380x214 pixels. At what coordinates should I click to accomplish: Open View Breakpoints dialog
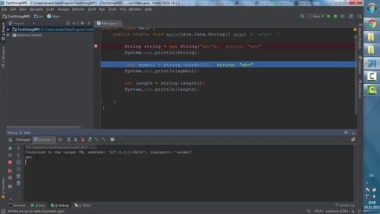pyautogui.click(x=10, y=171)
